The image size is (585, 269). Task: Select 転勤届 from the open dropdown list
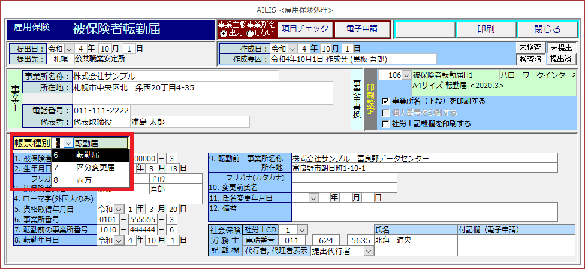90,155
